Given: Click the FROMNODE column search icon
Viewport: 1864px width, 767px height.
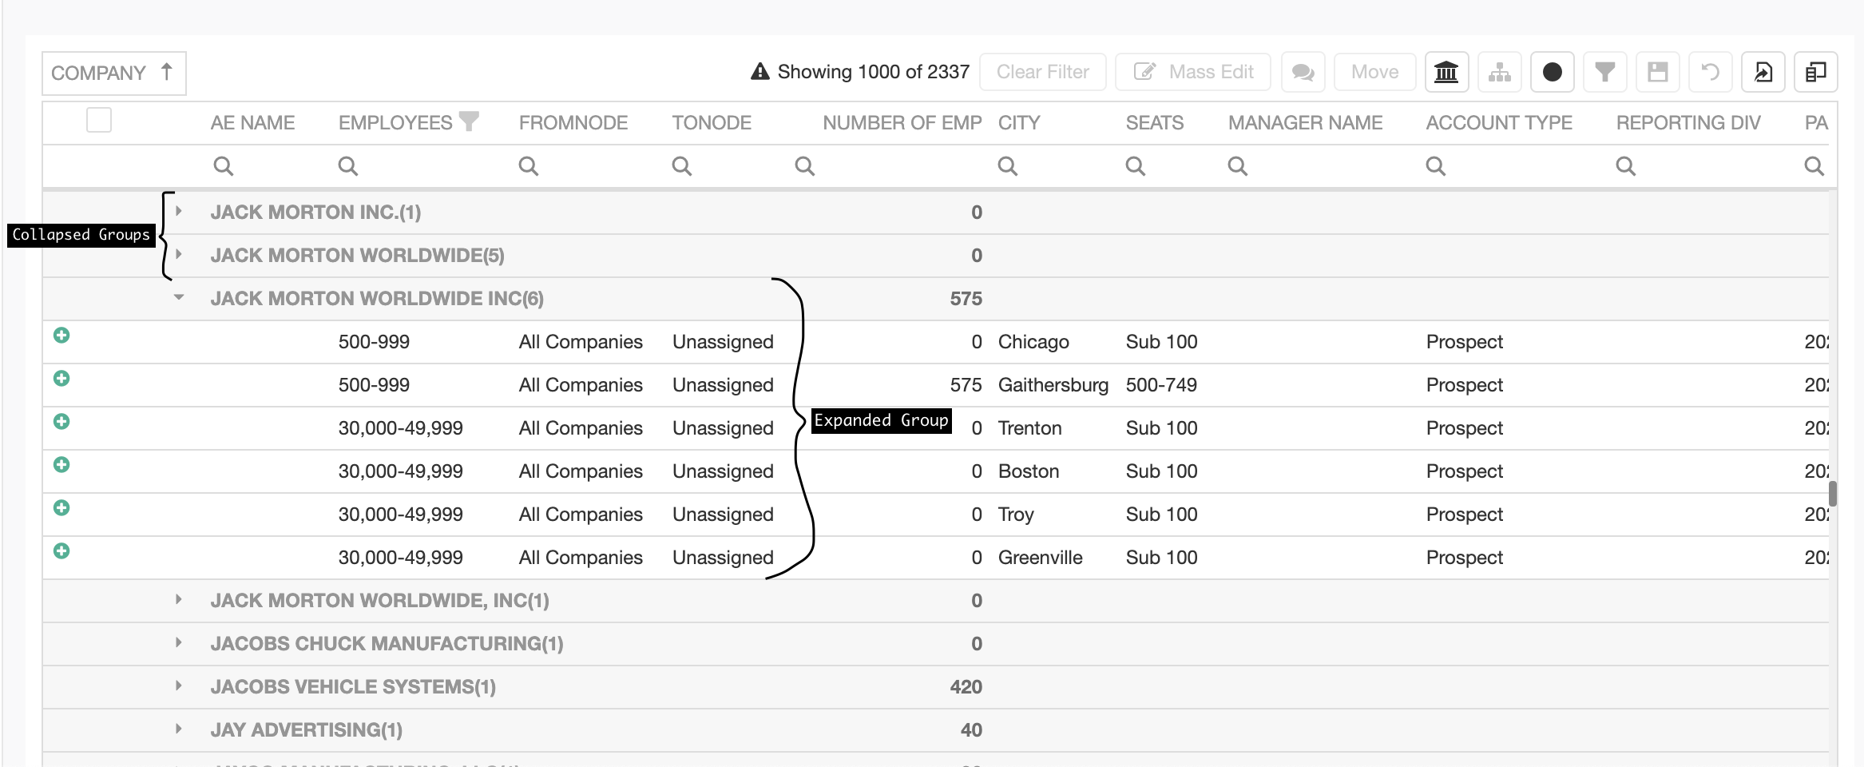Looking at the screenshot, I should pyautogui.click(x=528, y=166).
